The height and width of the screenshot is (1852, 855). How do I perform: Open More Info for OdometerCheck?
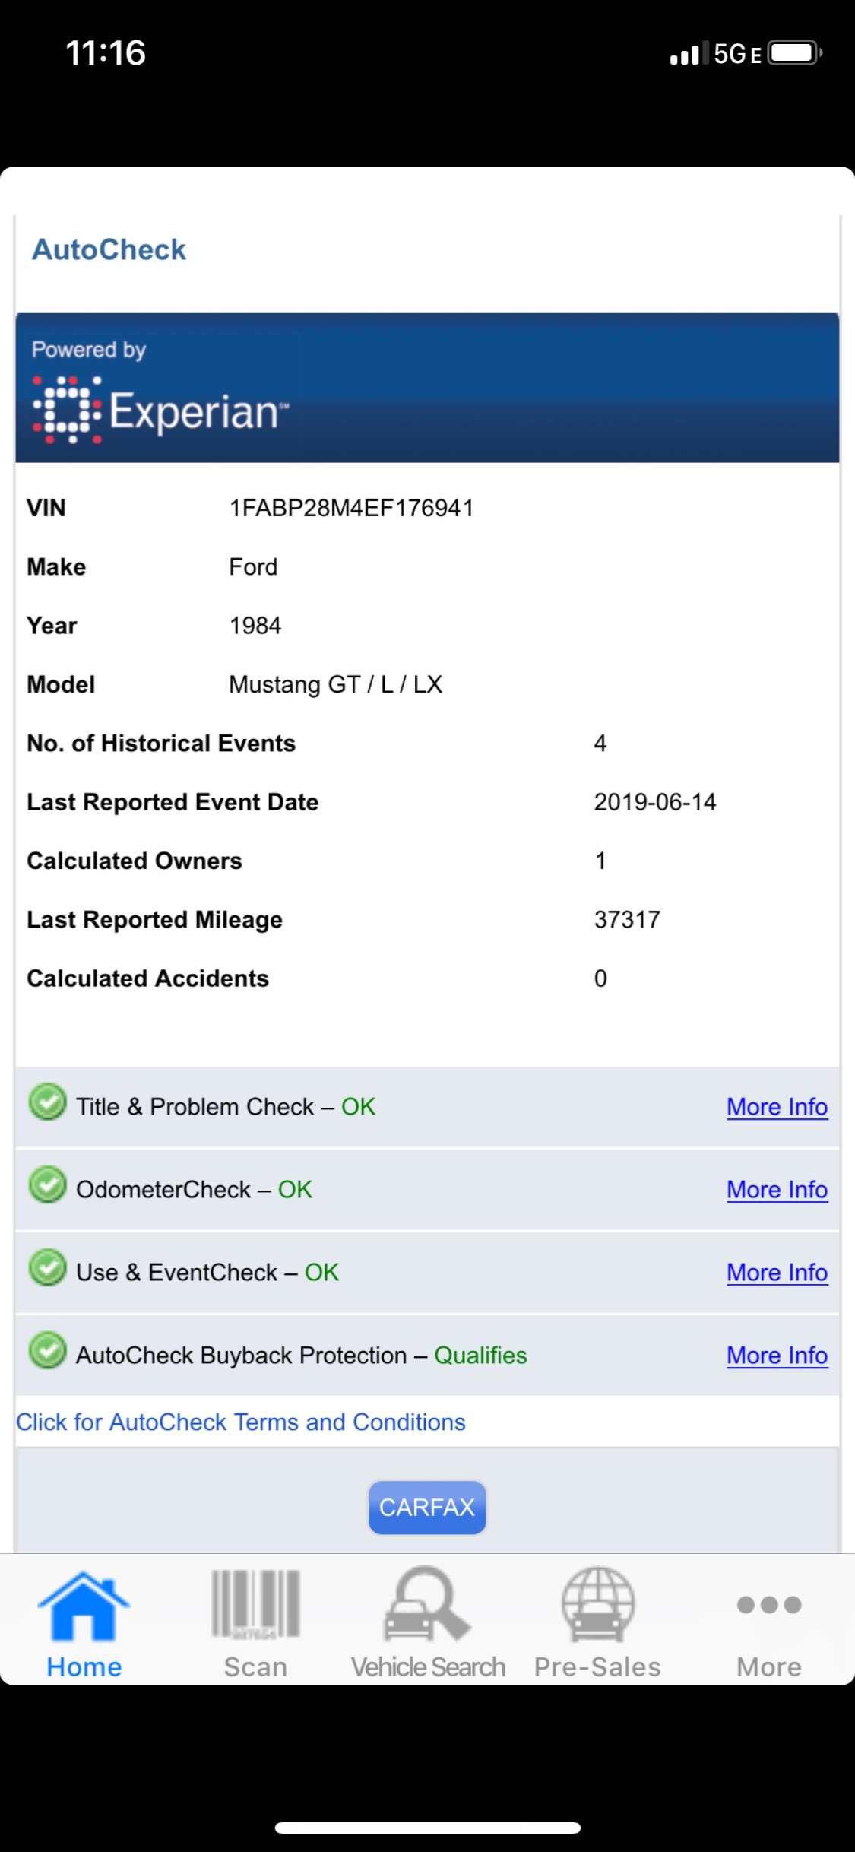click(777, 1190)
